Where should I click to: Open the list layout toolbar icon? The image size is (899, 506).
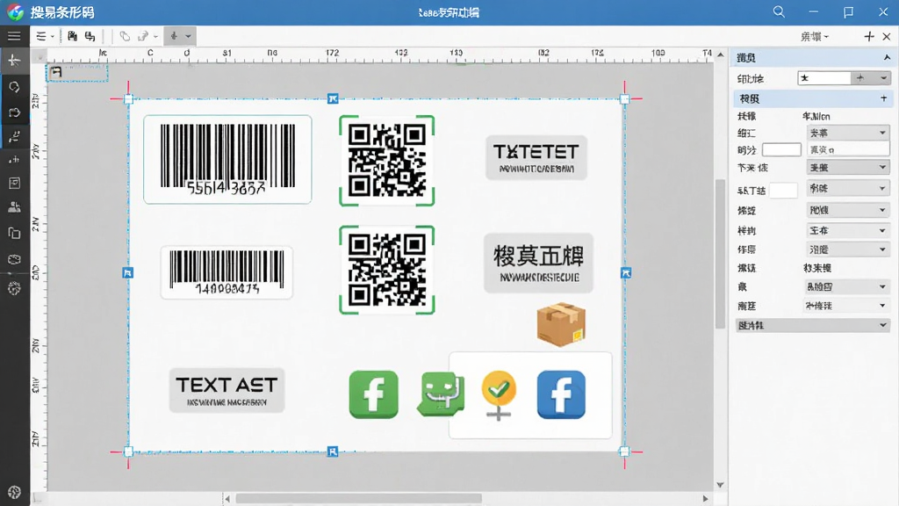[x=40, y=36]
